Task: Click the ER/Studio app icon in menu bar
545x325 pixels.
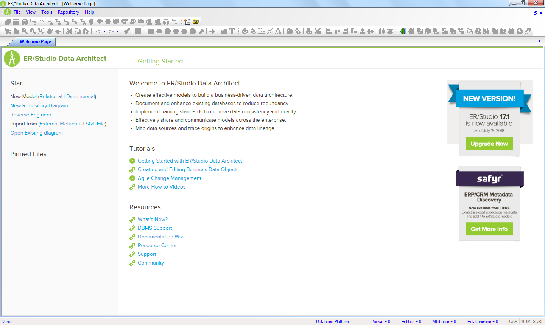Action: pos(7,12)
